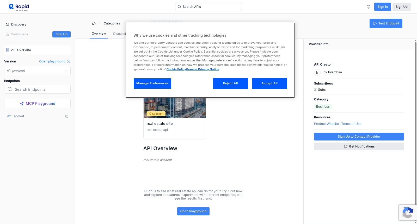Click the Search Endpoints magnifier icon
The height and width of the screenshot is (224, 417).
(10, 89)
